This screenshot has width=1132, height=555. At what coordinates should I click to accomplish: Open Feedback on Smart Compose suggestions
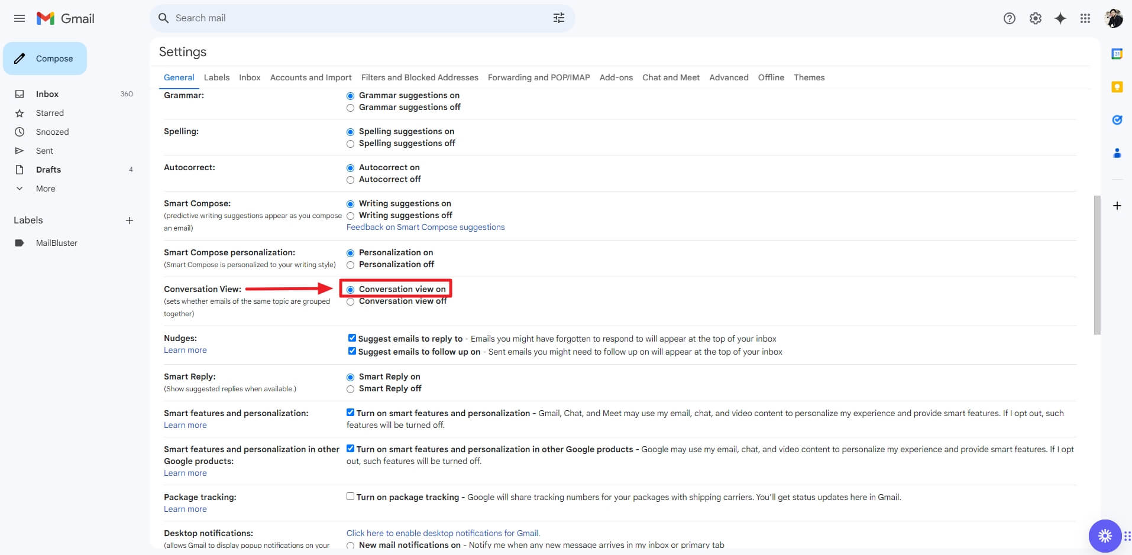pos(425,227)
